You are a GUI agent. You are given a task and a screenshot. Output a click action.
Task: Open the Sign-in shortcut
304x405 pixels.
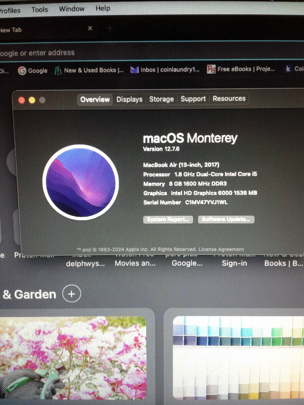(x=234, y=263)
